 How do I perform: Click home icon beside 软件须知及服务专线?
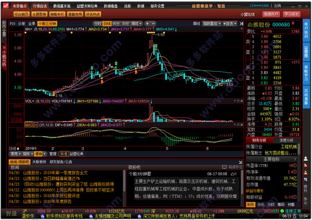coord(43,216)
